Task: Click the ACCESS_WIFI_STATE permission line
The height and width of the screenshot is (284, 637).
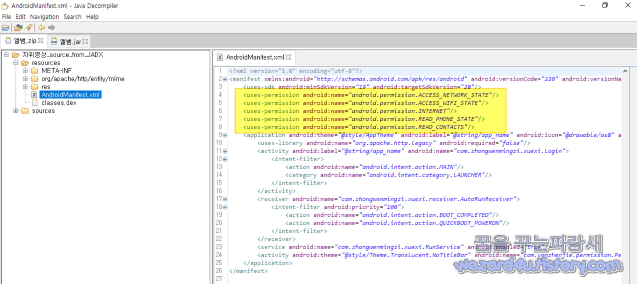Action: 366,103
